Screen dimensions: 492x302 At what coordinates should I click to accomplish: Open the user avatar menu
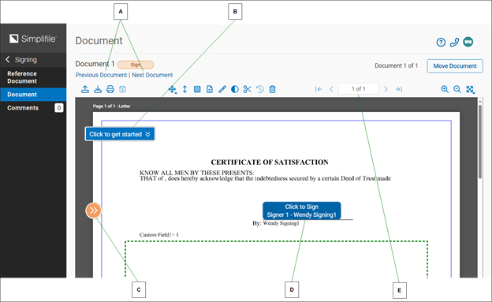[x=468, y=42]
